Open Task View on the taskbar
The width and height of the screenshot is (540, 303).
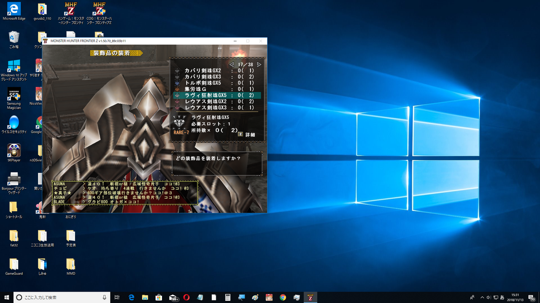117,298
